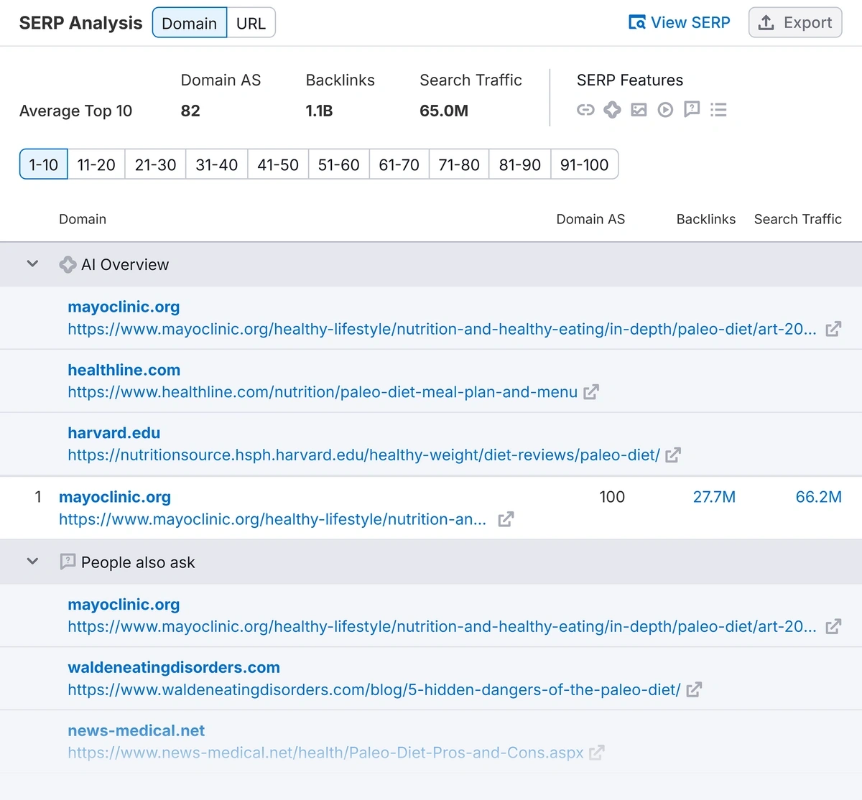Viewport: 862px width, 800px height.
Task: Open external link icon for harvard.edu URL
Action: [x=673, y=455]
